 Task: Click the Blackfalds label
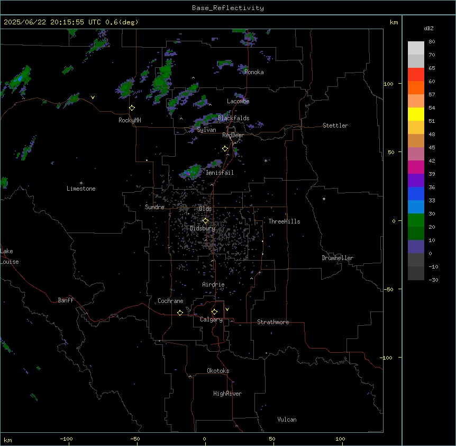coord(233,118)
